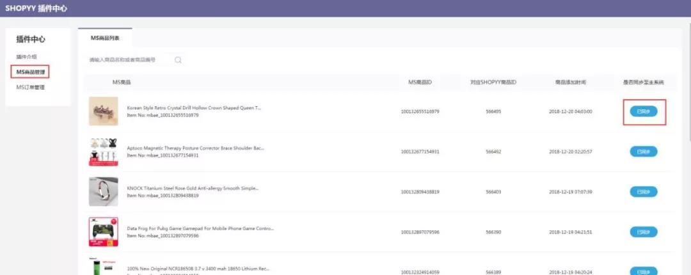Viewport: 691px width, 275px height.
Task: Select SHOPYY product ID 566492
Action: click(493, 152)
